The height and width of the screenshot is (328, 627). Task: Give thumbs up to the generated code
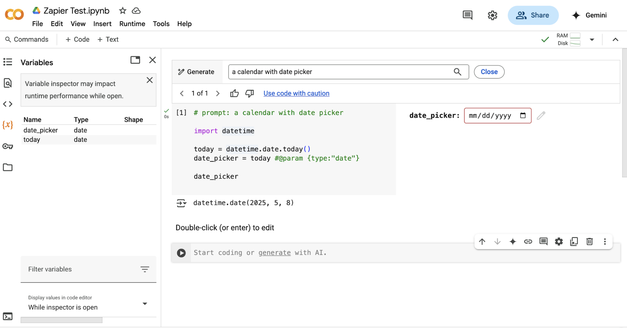(x=234, y=93)
